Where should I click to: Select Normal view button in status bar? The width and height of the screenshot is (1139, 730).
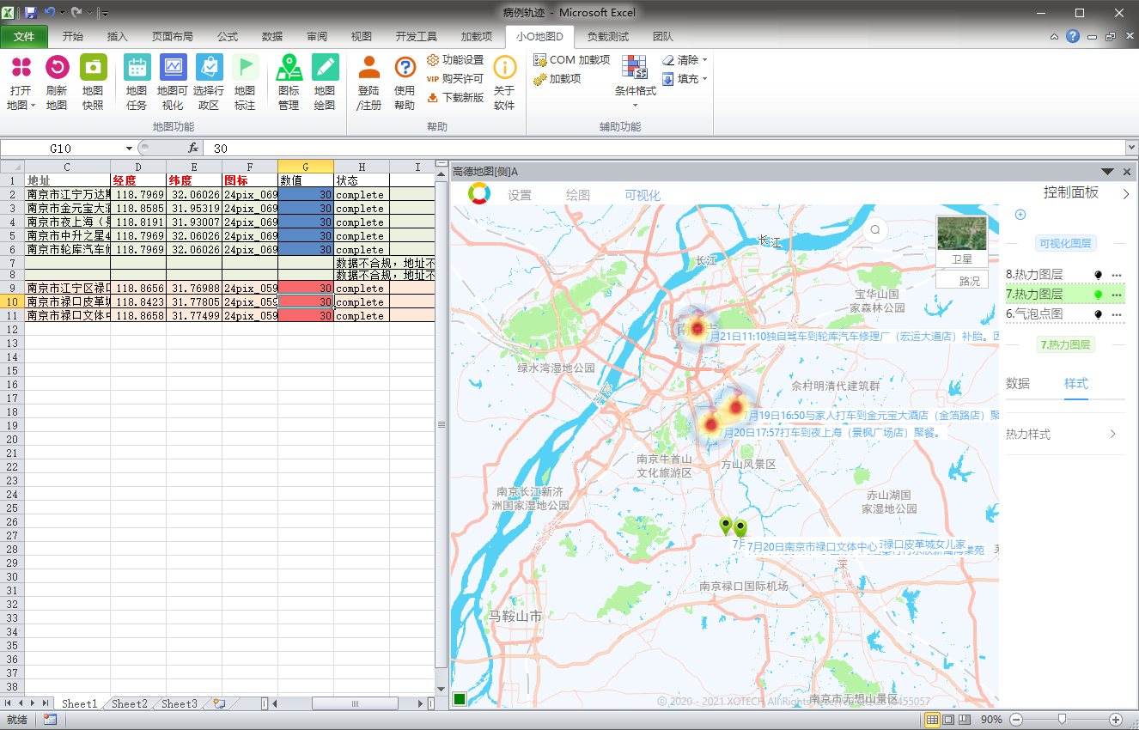click(x=932, y=719)
